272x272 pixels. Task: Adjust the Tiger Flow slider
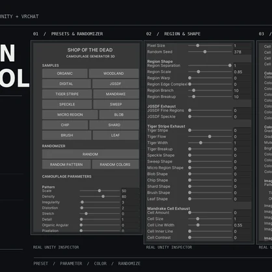210,137
